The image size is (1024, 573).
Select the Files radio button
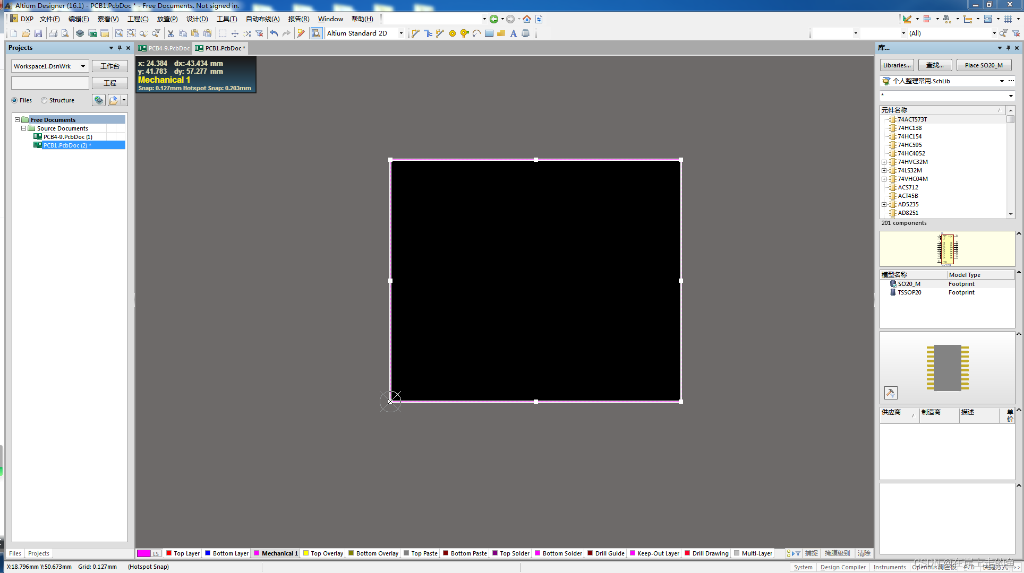pos(15,100)
